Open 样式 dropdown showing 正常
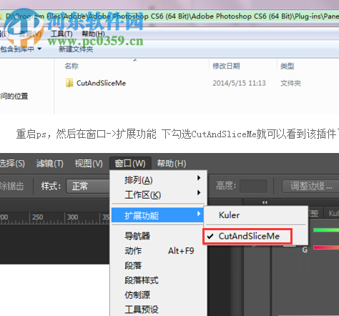The height and width of the screenshot is (316, 339). (88, 186)
